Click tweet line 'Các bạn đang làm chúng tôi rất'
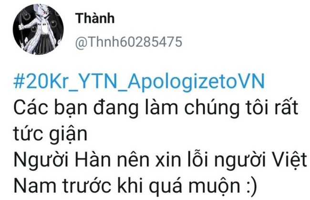Viewport: 310px width, 200px height. point(156,109)
